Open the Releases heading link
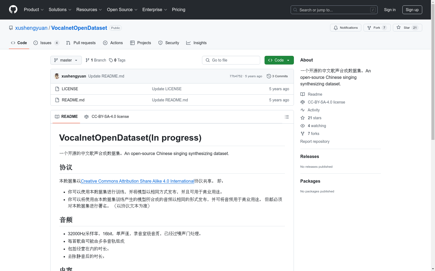 [x=310, y=156]
